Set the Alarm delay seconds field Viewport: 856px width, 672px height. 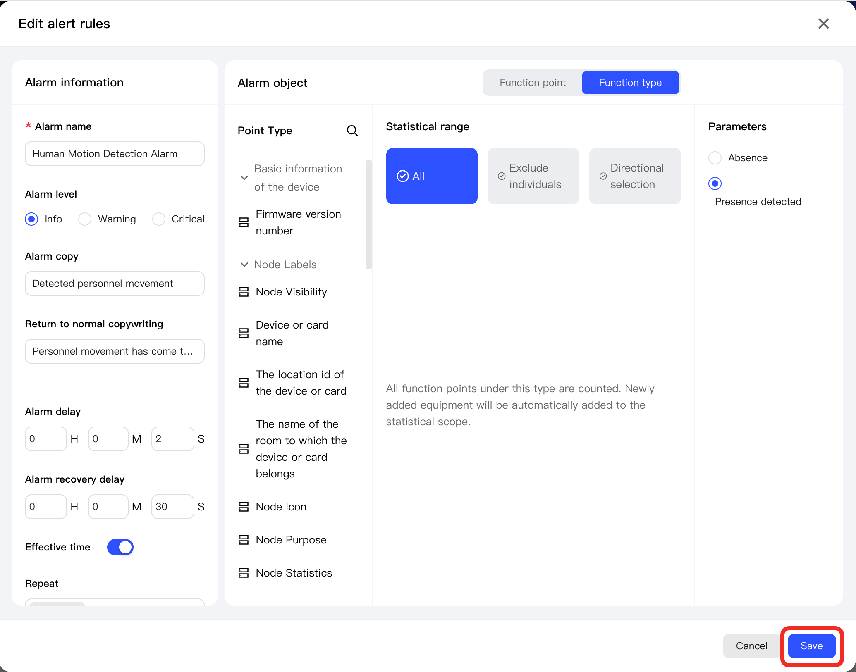point(172,439)
